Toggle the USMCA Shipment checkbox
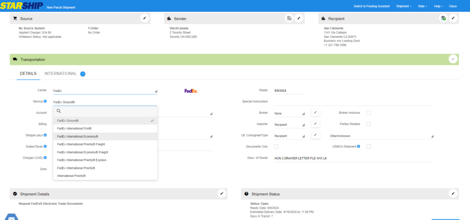The height and width of the screenshot is (220, 470). pyautogui.click(x=369, y=146)
